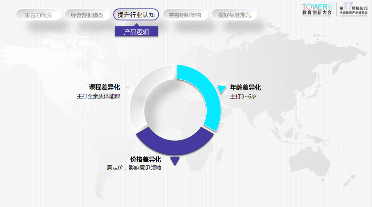Open the 朱古力简介 tab
Viewport: 372px width, 207px height.
[x=38, y=15]
